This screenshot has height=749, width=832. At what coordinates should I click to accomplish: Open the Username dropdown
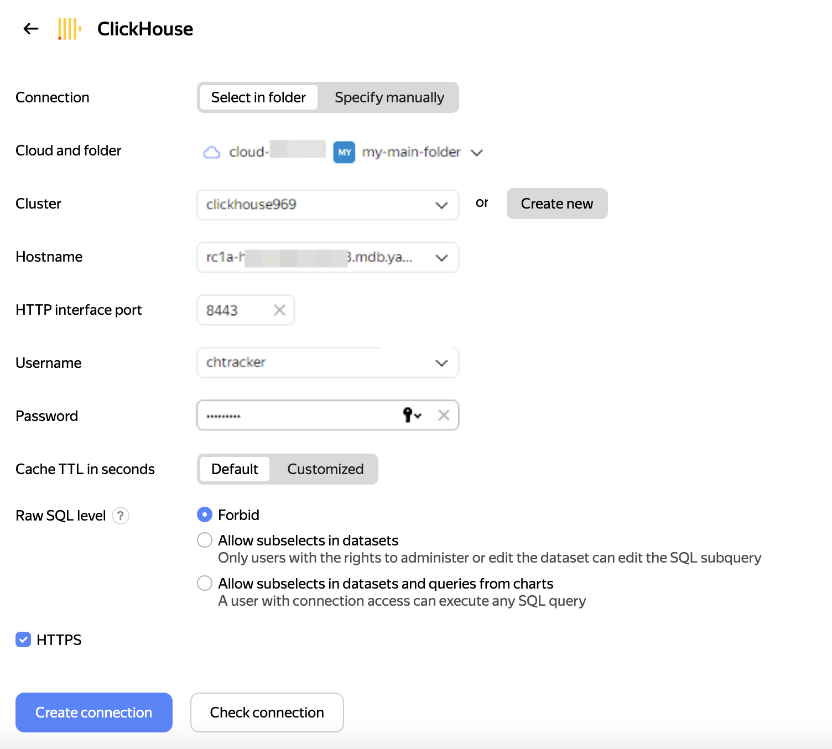441,363
